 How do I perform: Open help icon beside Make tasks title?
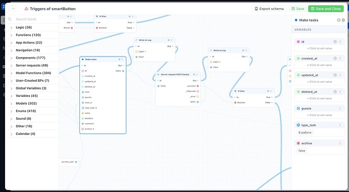pos(339,20)
